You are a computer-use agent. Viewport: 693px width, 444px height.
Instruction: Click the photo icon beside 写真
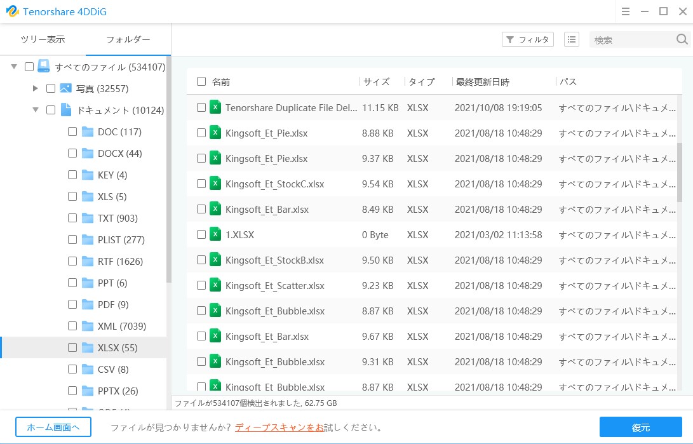tap(65, 88)
